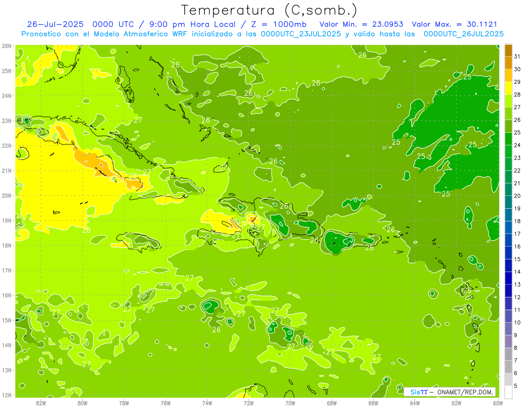
Task: Click legend value 23
Action: coord(518,158)
